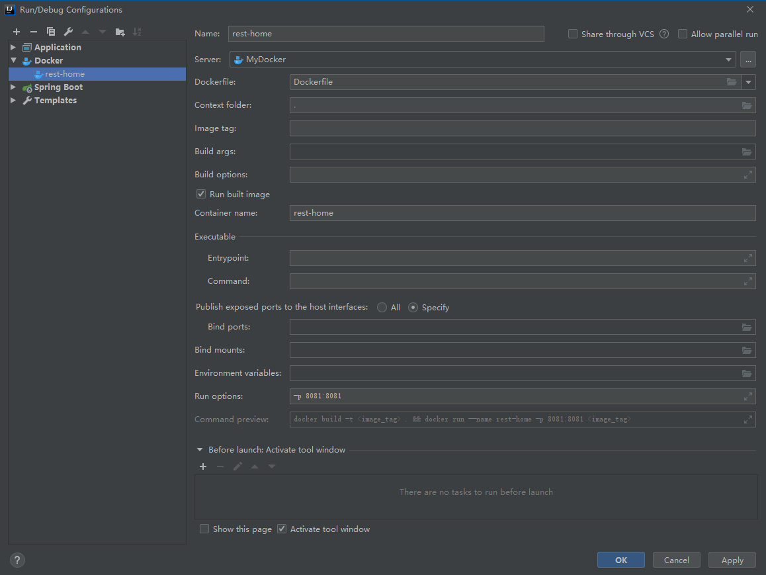The image size is (766, 575).
Task: Select the Templates tree item
Action: click(x=55, y=101)
